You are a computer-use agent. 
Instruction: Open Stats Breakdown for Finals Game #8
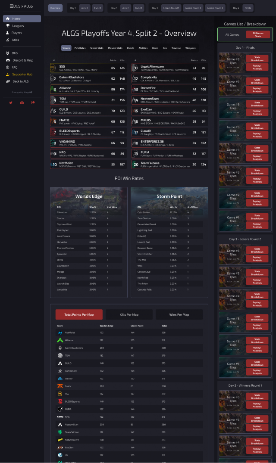[257, 59]
